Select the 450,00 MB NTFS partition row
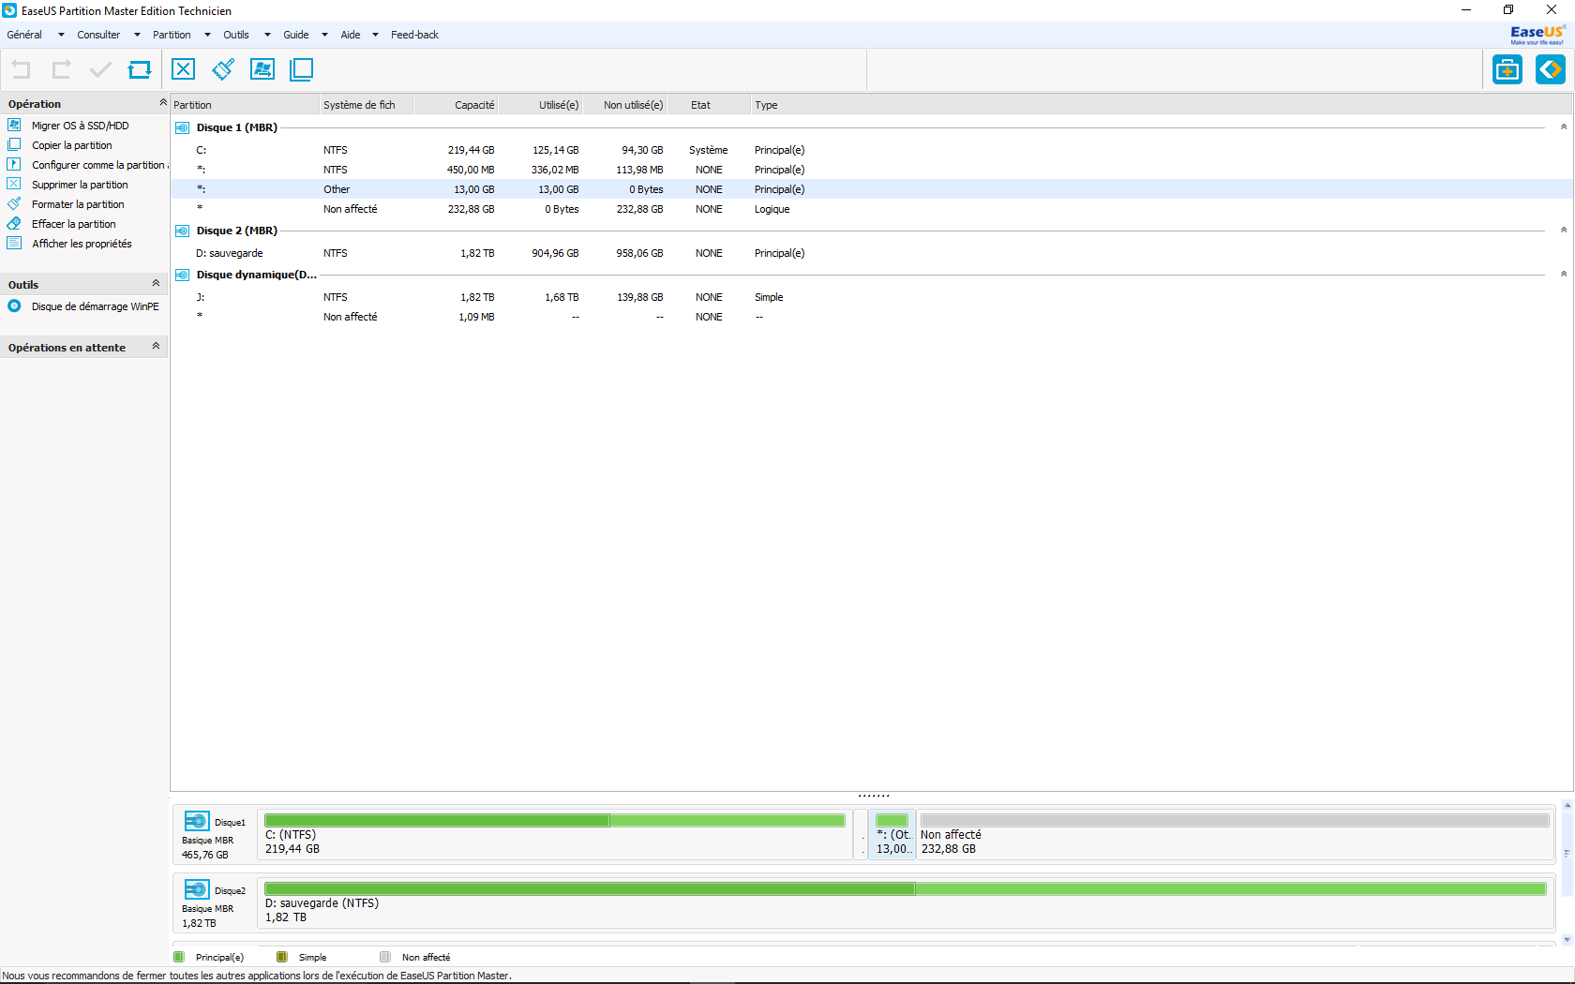 click(x=872, y=170)
